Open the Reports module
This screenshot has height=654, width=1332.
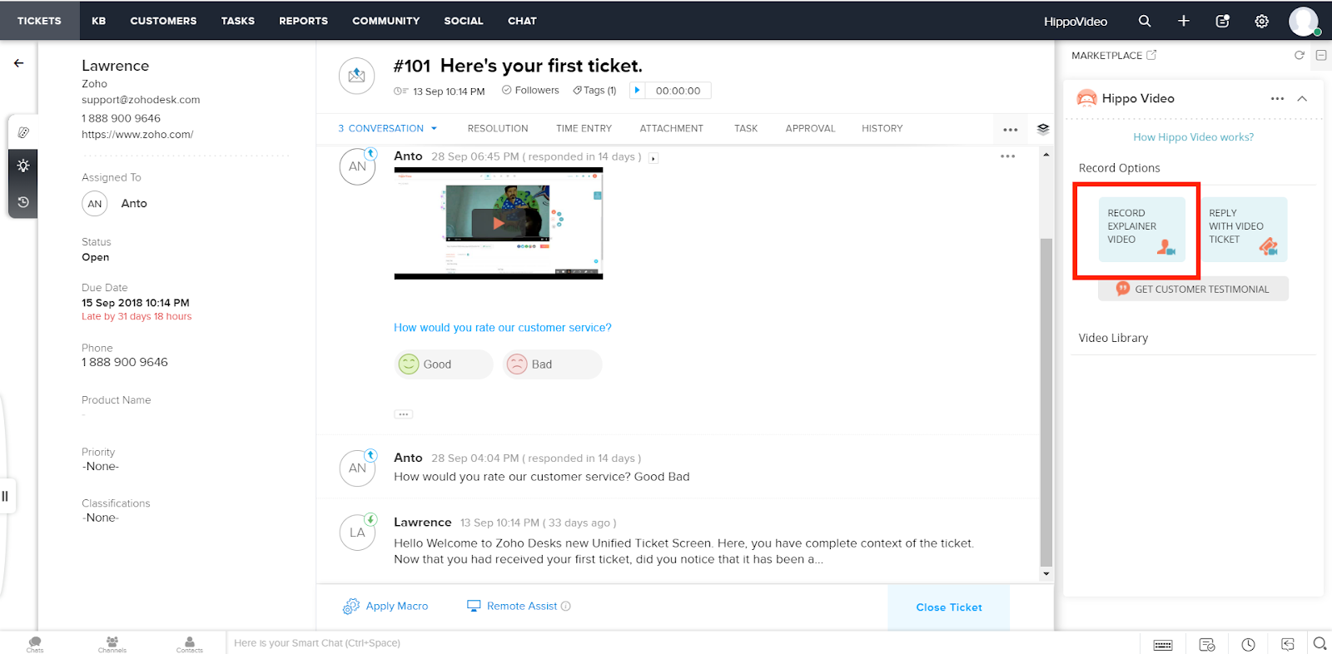point(303,21)
